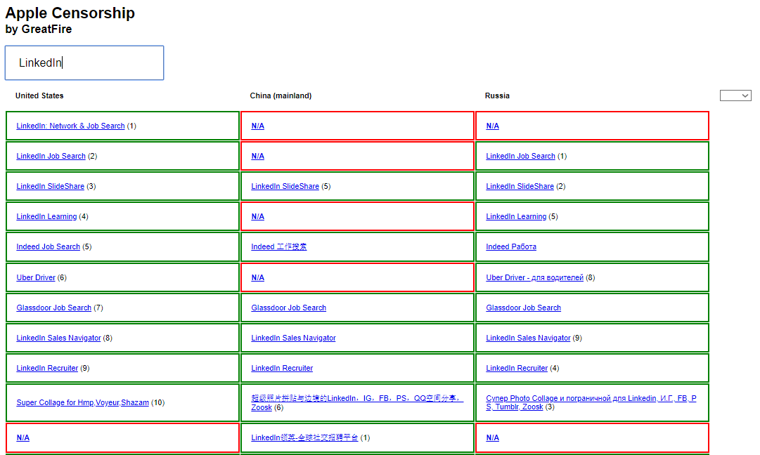The height and width of the screenshot is (455, 760).
Task: Open the Супер Photo Collage link
Action: coord(591,402)
